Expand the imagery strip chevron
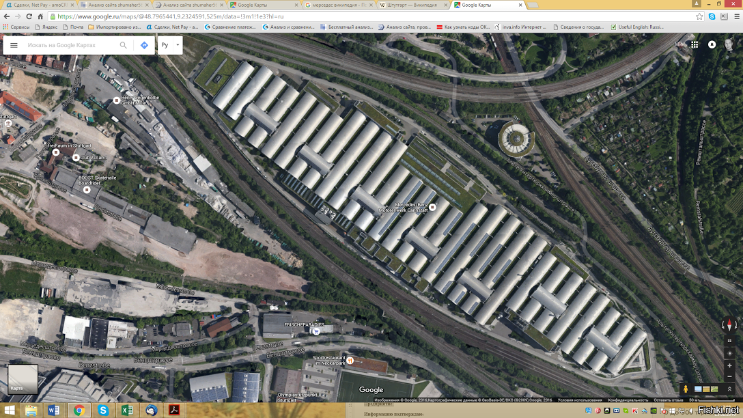This screenshot has height=418, width=743. click(x=729, y=389)
